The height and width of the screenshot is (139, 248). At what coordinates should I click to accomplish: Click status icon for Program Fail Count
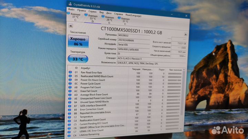[70, 87]
